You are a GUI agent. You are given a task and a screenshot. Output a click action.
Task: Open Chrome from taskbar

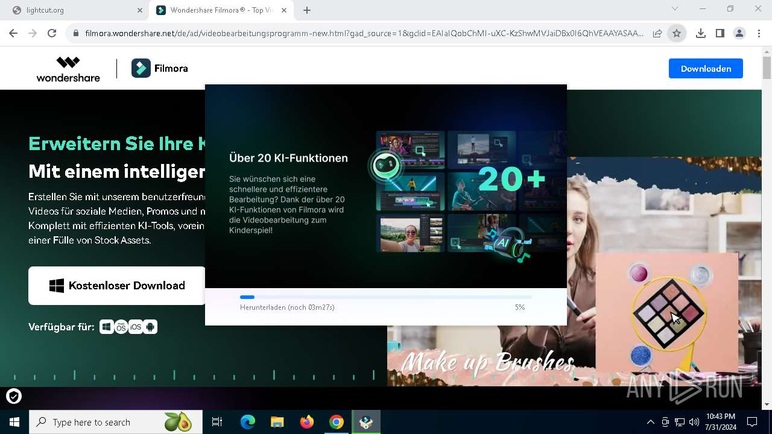pos(337,422)
